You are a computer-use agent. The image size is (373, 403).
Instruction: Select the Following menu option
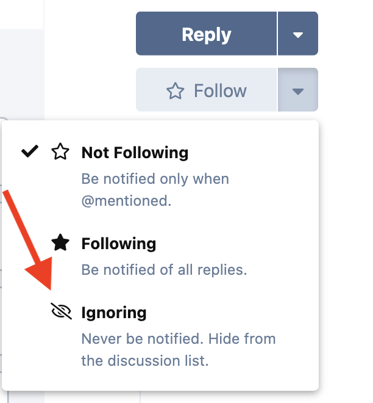point(160,256)
